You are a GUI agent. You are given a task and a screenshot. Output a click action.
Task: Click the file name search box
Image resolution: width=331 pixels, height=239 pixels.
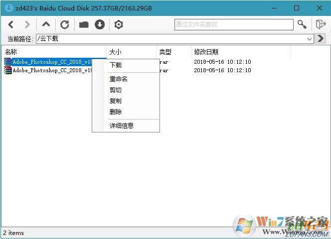coord(234,24)
